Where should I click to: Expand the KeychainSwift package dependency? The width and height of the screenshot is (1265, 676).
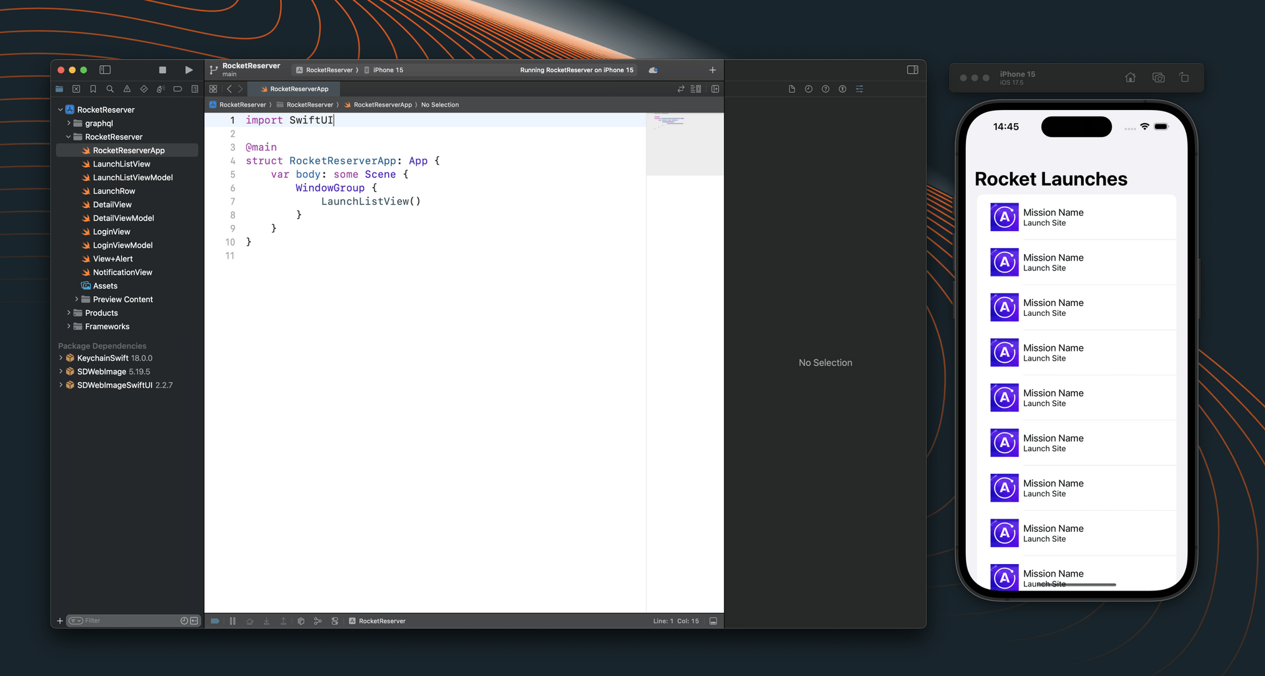(61, 358)
